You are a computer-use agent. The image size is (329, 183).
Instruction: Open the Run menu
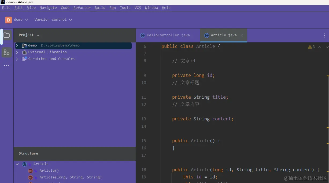coord(113,8)
